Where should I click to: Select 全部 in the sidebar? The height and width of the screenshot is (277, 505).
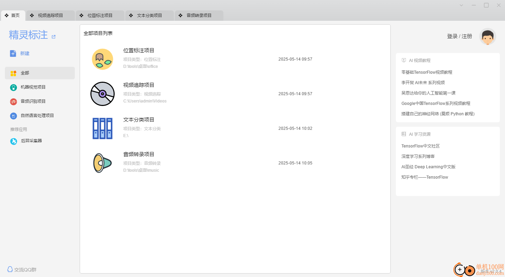(40, 73)
